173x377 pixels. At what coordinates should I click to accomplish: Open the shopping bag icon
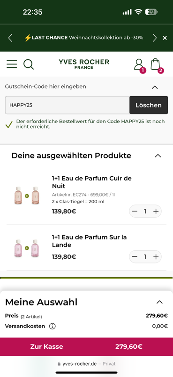157,65
